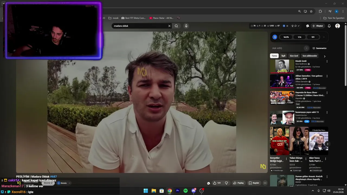
Task: Click the #687 hashtag link in title
Action: point(53,177)
